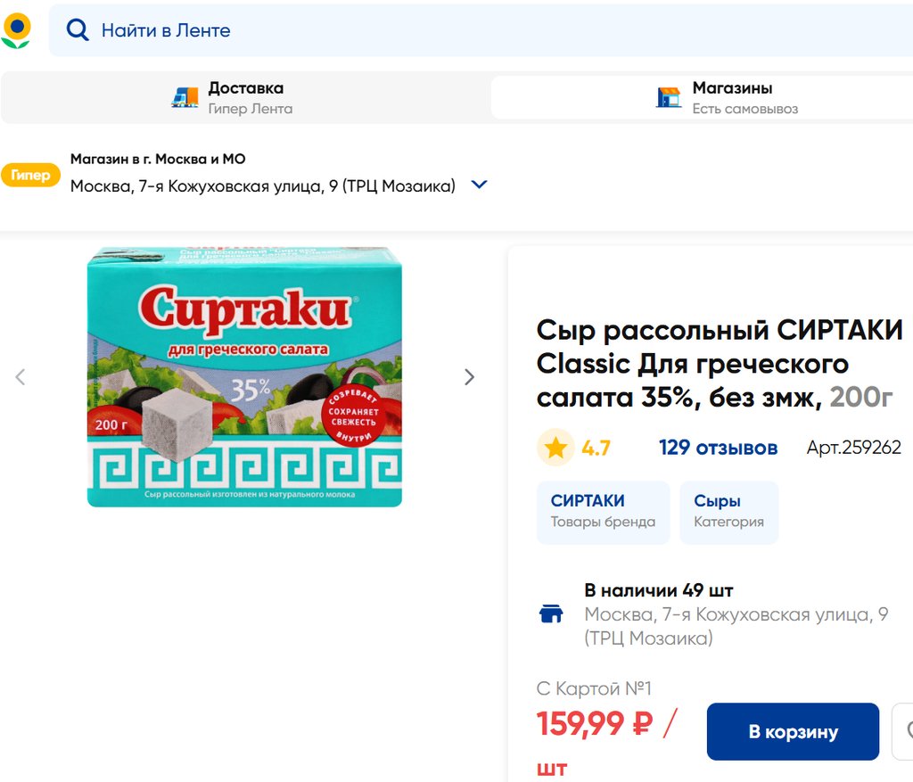Switch to the Магазины tab
The image size is (913, 782).
tap(731, 97)
